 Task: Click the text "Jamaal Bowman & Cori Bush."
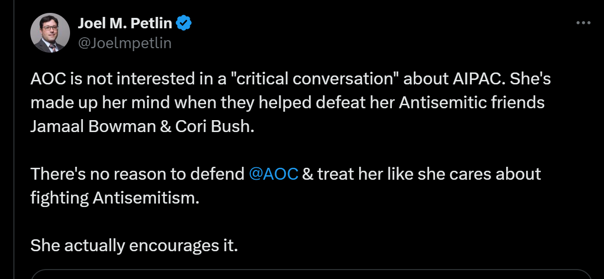point(142,126)
